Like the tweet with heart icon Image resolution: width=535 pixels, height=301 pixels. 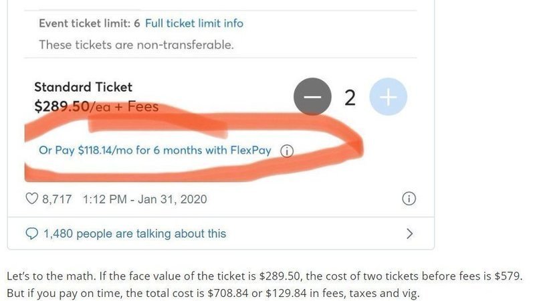[x=30, y=199]
